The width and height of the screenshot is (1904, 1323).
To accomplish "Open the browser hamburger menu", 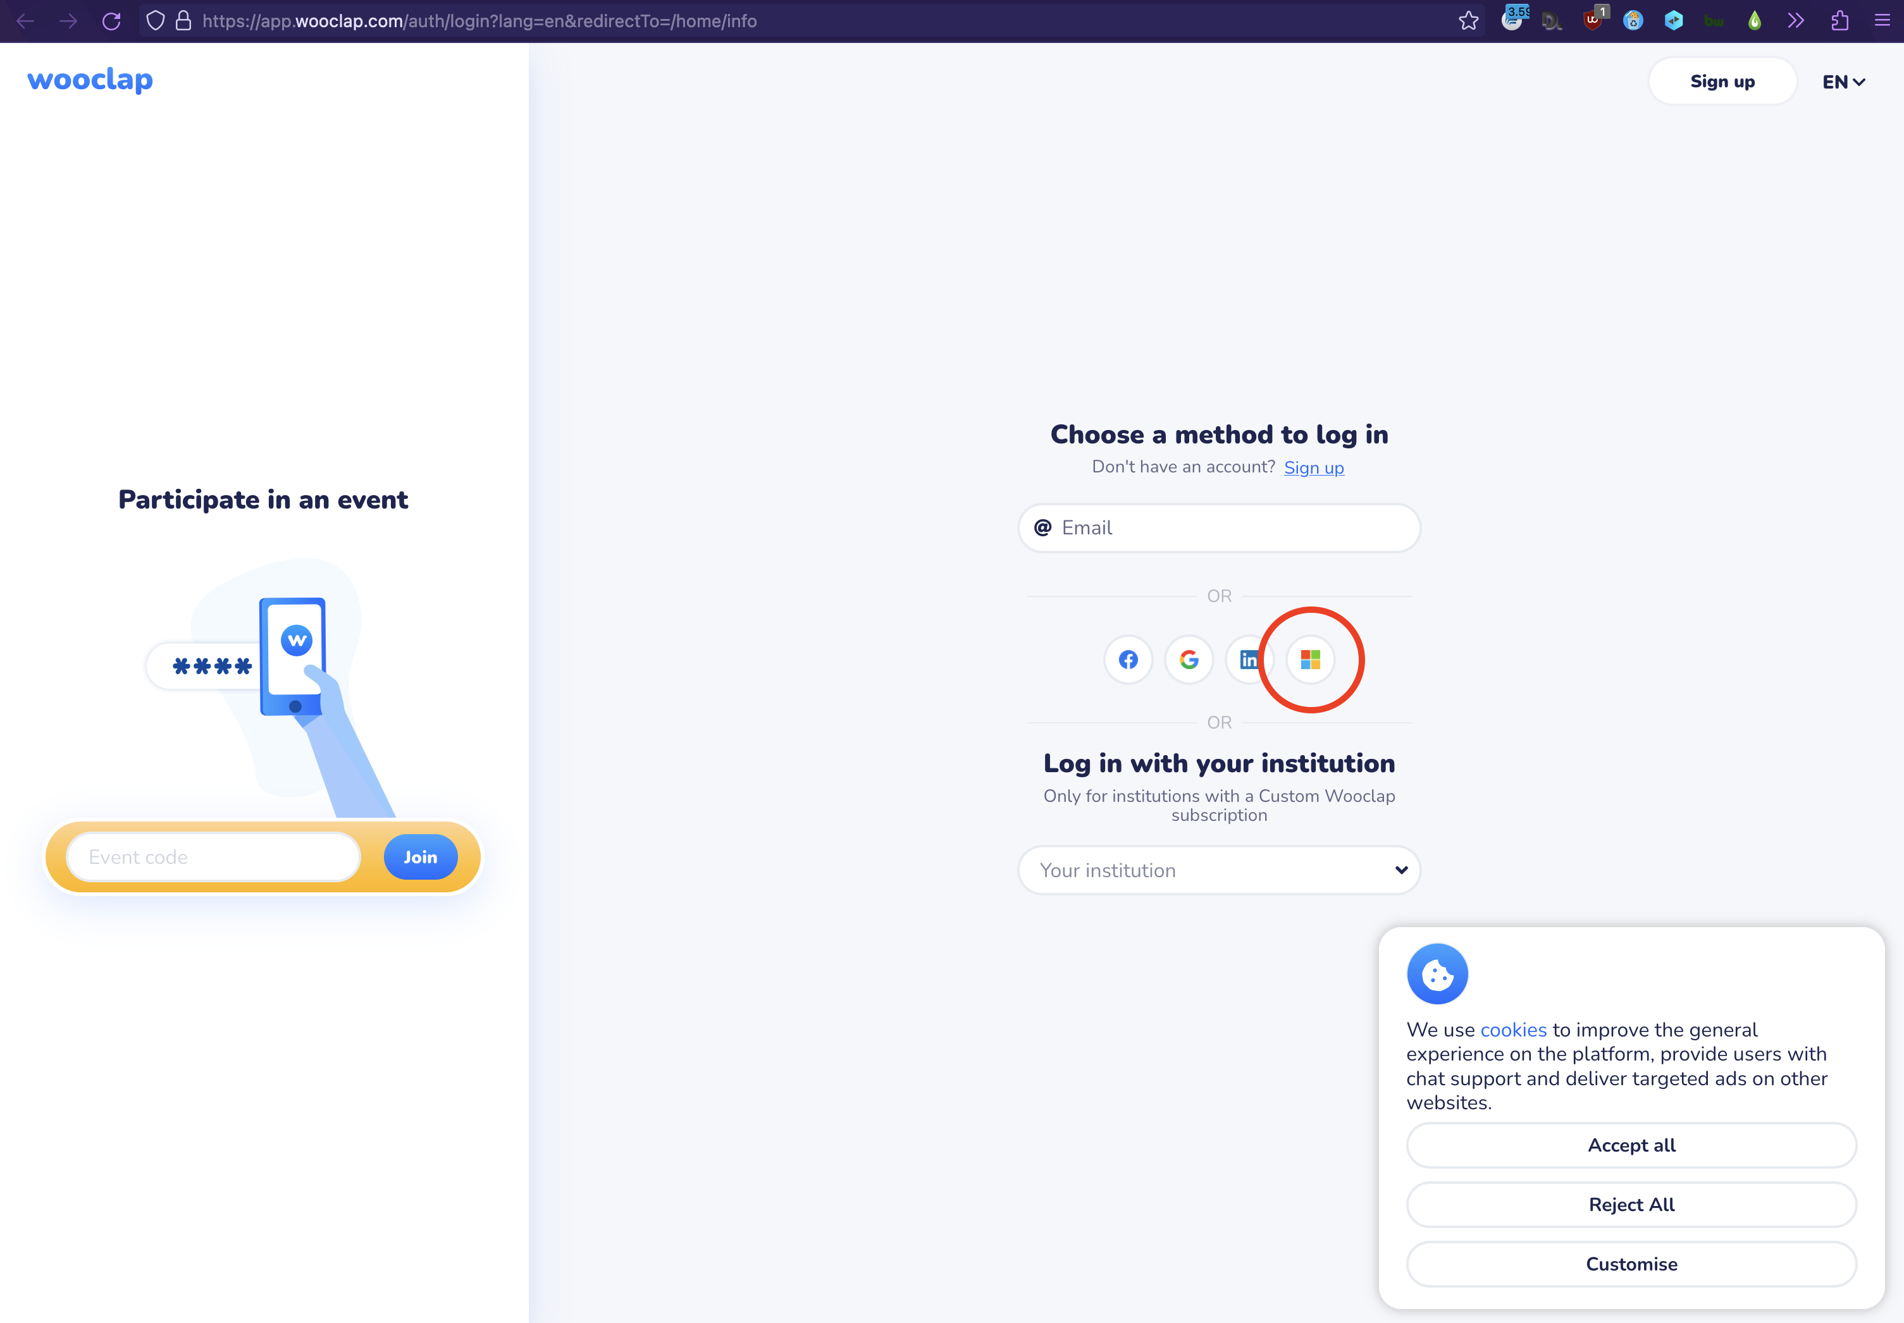I will pyautogui.click(x=1882, y=21).
